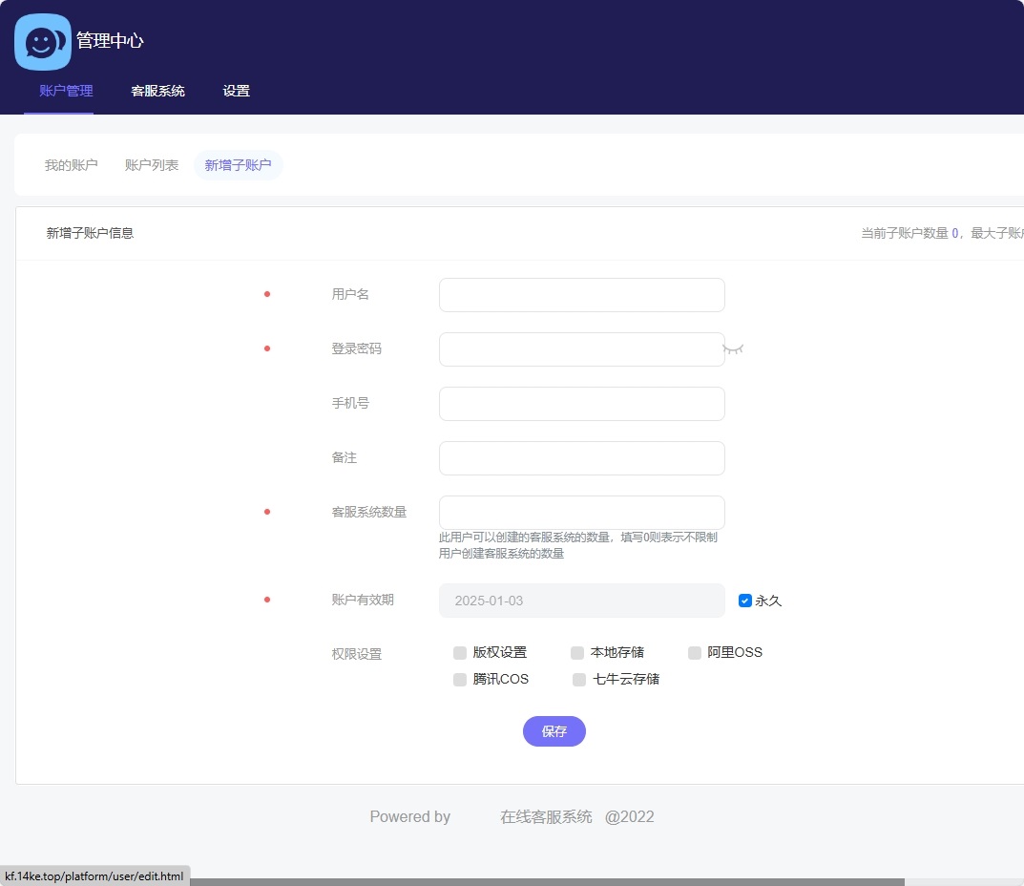Open the 客服系统 top menu
This screenshot has width=1024, height=886.
pos(158,91)
